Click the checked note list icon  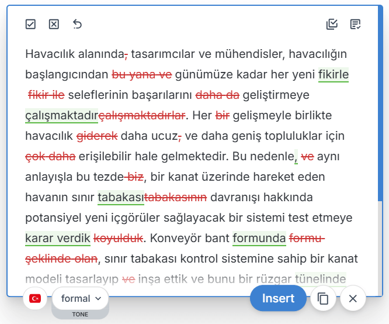click(x=355, y=24)
